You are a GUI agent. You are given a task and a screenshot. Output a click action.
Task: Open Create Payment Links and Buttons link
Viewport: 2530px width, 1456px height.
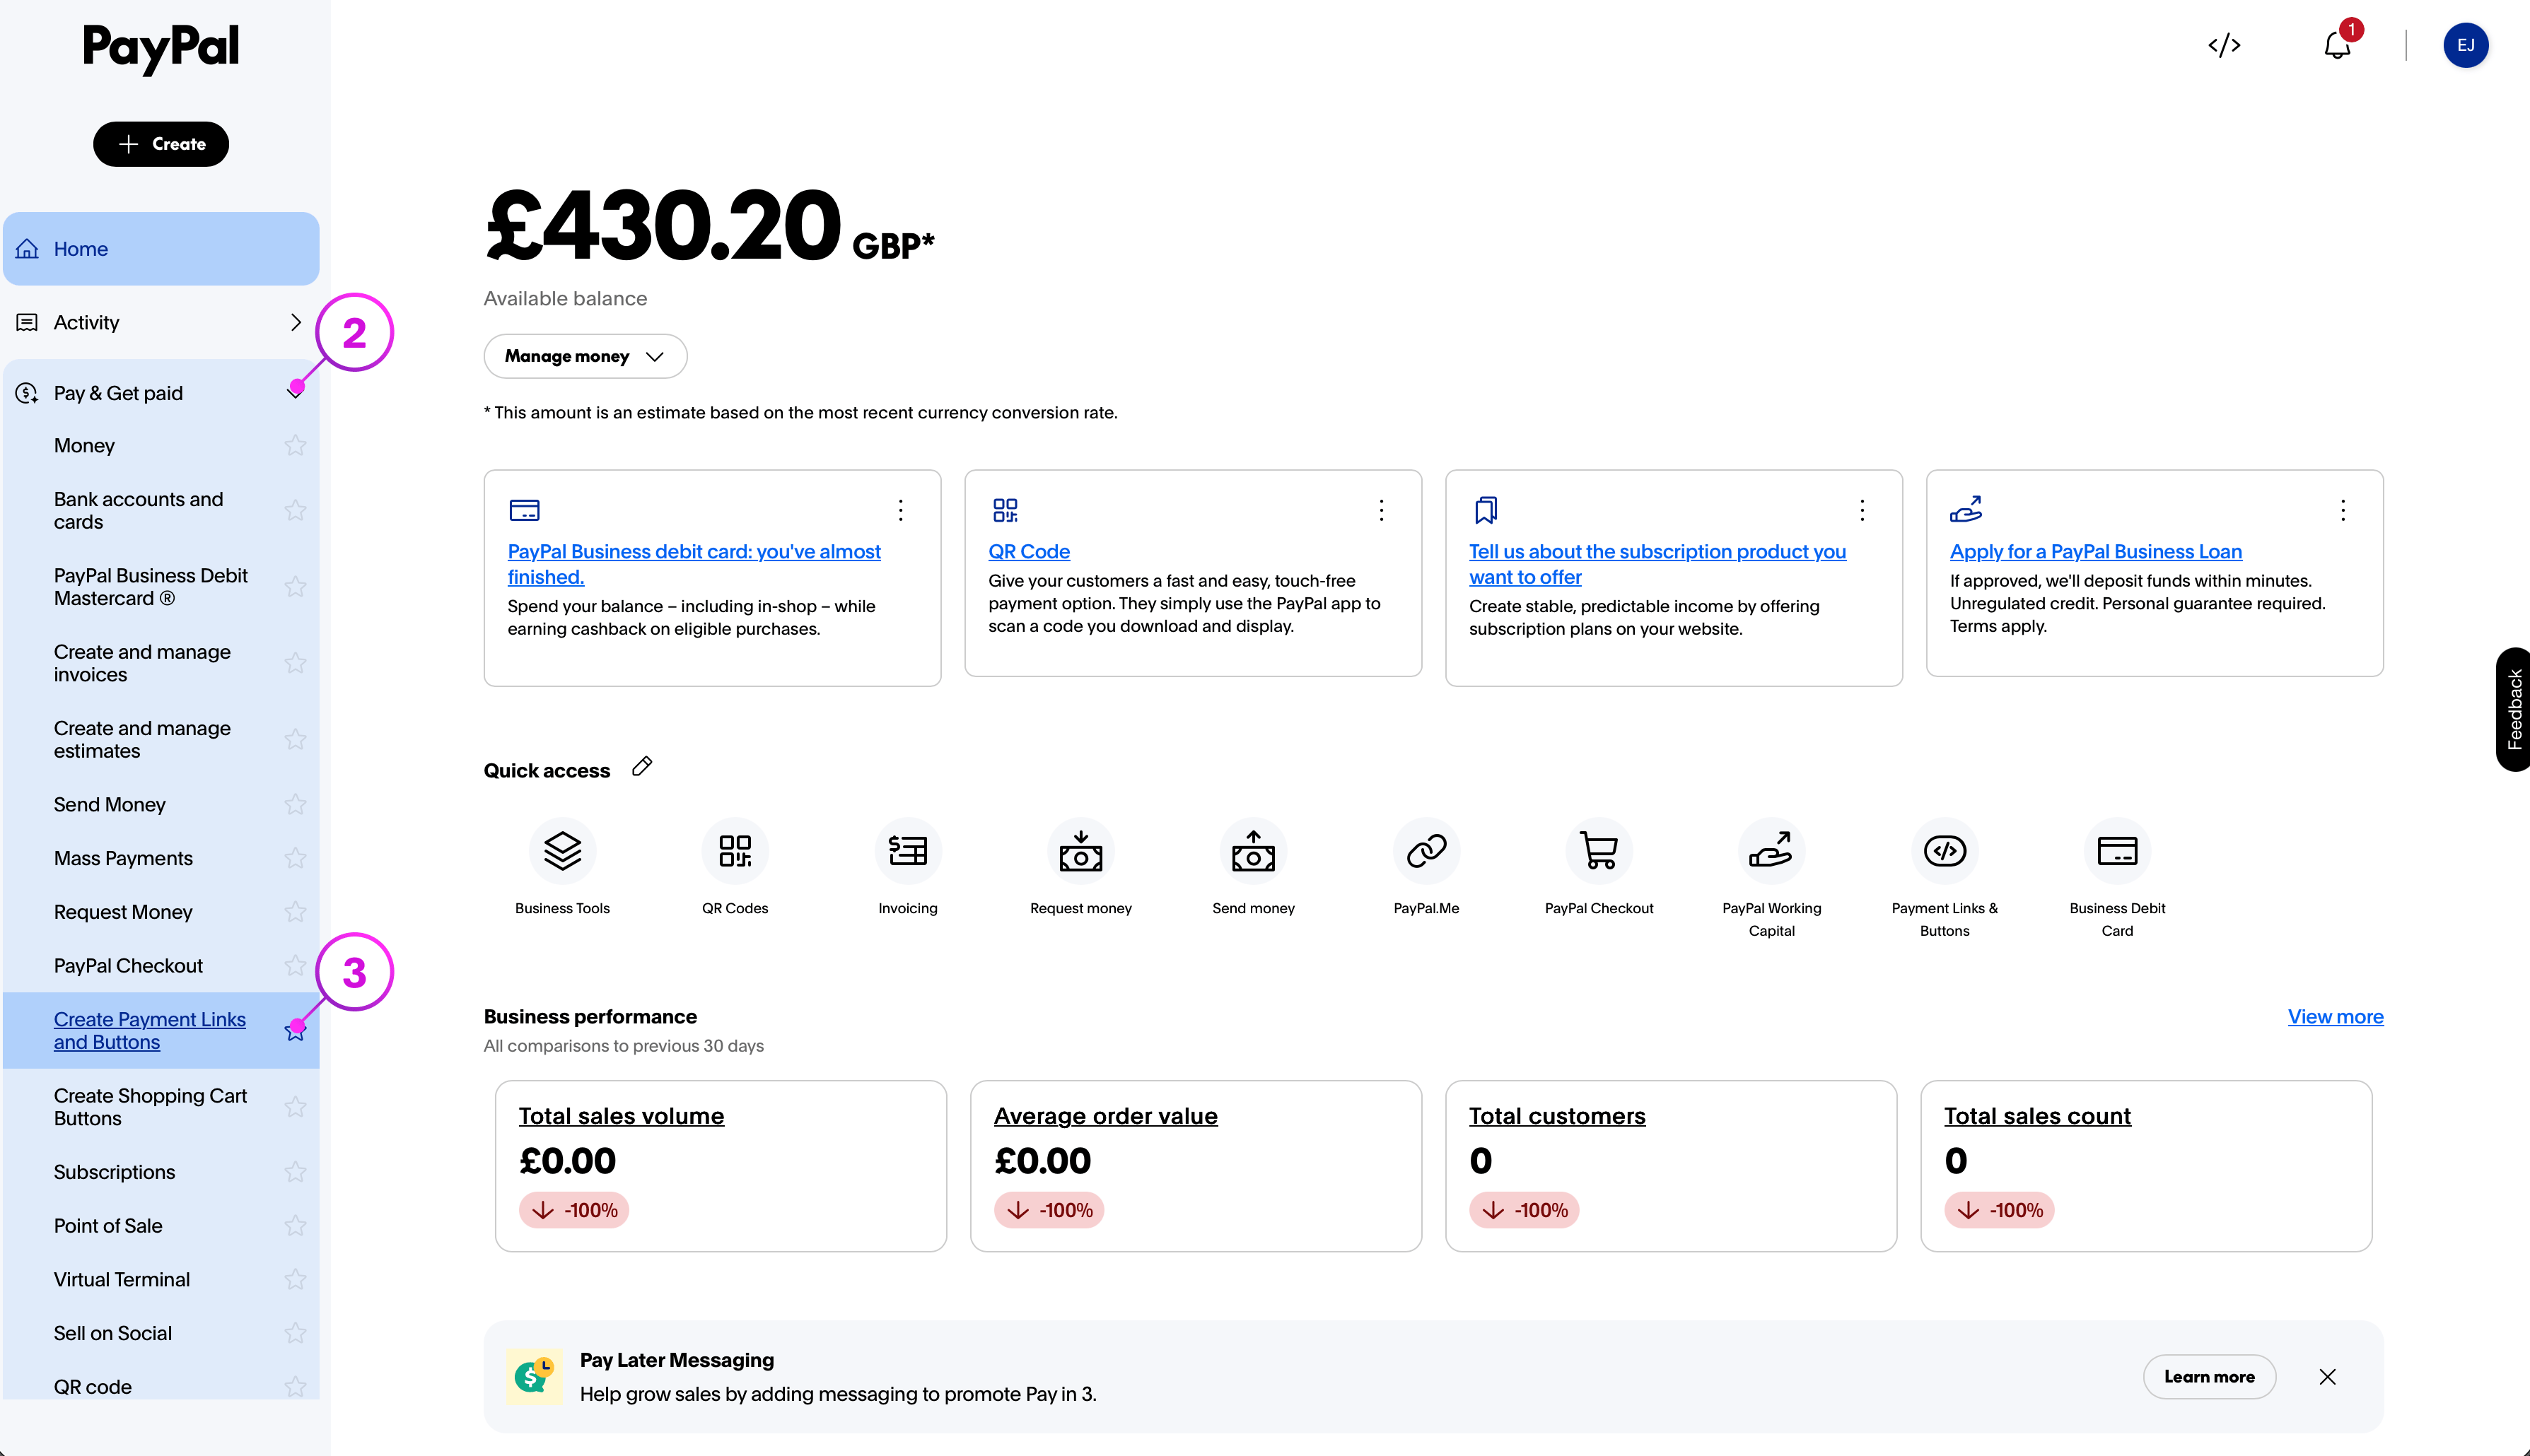pos(150,1031)
